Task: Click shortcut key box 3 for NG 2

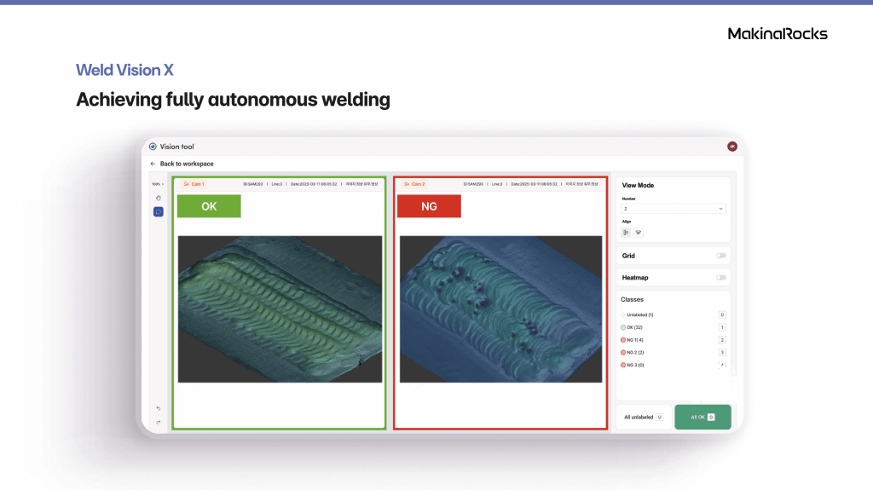Action: coord(722,353)
